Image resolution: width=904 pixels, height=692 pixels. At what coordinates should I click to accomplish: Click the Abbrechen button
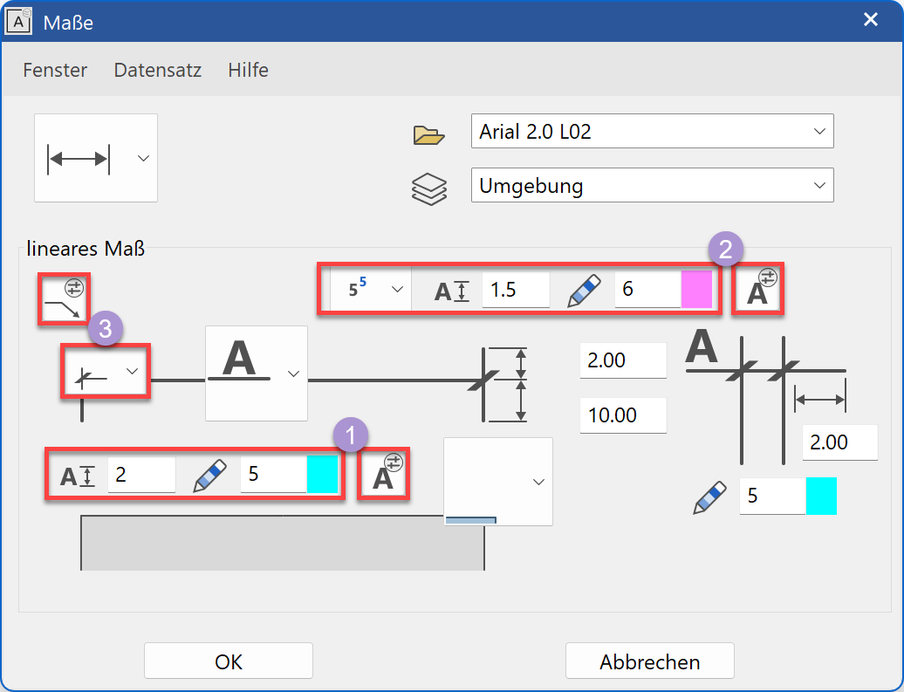click(649, 661)
